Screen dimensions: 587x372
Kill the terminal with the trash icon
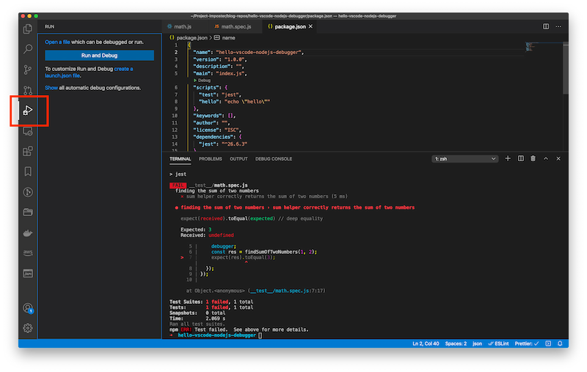pyautogui.click(x=533, y=159)
